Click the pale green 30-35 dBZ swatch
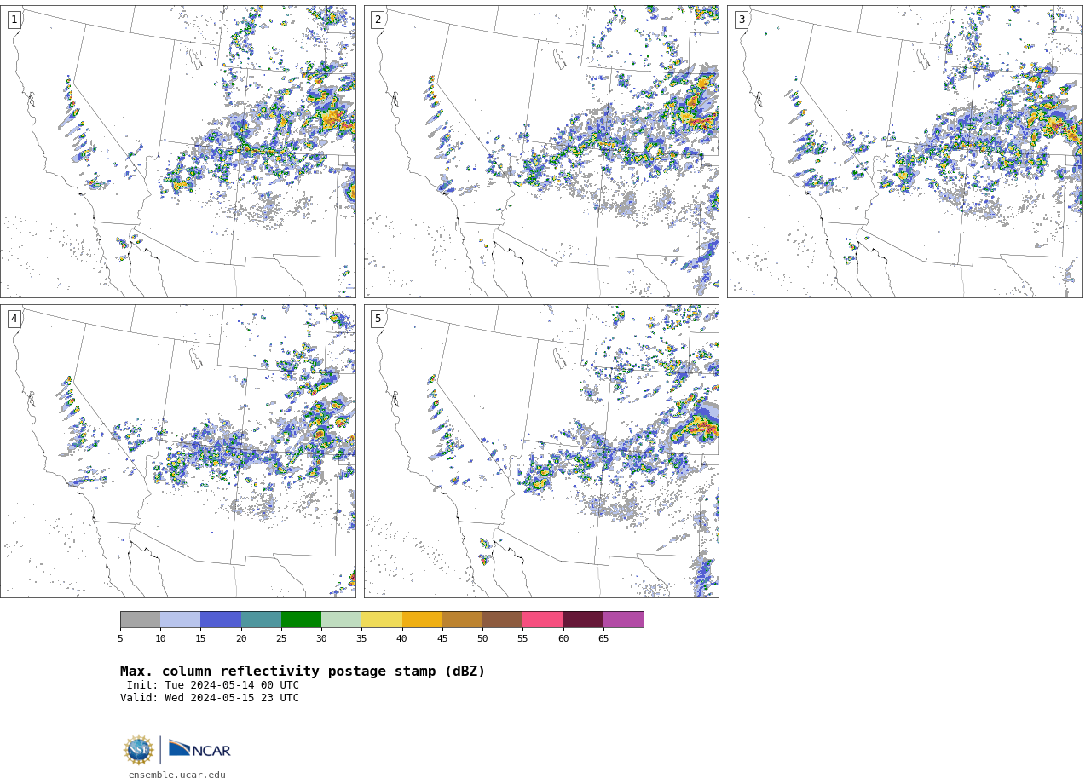This screenshot has height=784, width=1091. pos(342,620)
